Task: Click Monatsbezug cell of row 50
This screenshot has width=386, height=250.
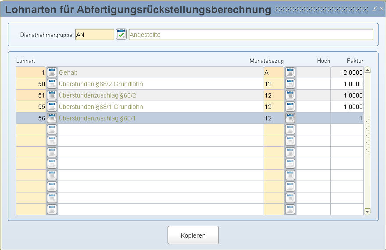Action: pos(273,84)
